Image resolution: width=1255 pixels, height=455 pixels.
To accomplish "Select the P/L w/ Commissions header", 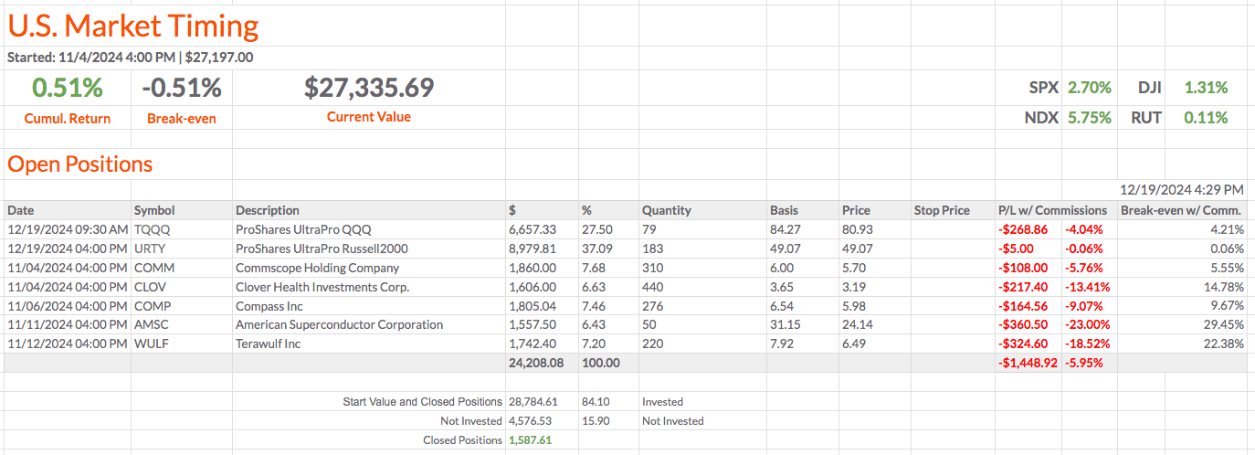I will [1051, 210].
